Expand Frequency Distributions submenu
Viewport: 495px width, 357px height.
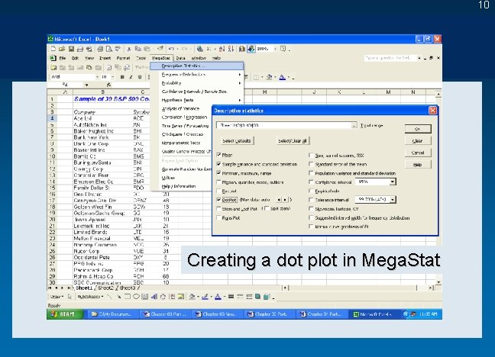coord(197,75)
